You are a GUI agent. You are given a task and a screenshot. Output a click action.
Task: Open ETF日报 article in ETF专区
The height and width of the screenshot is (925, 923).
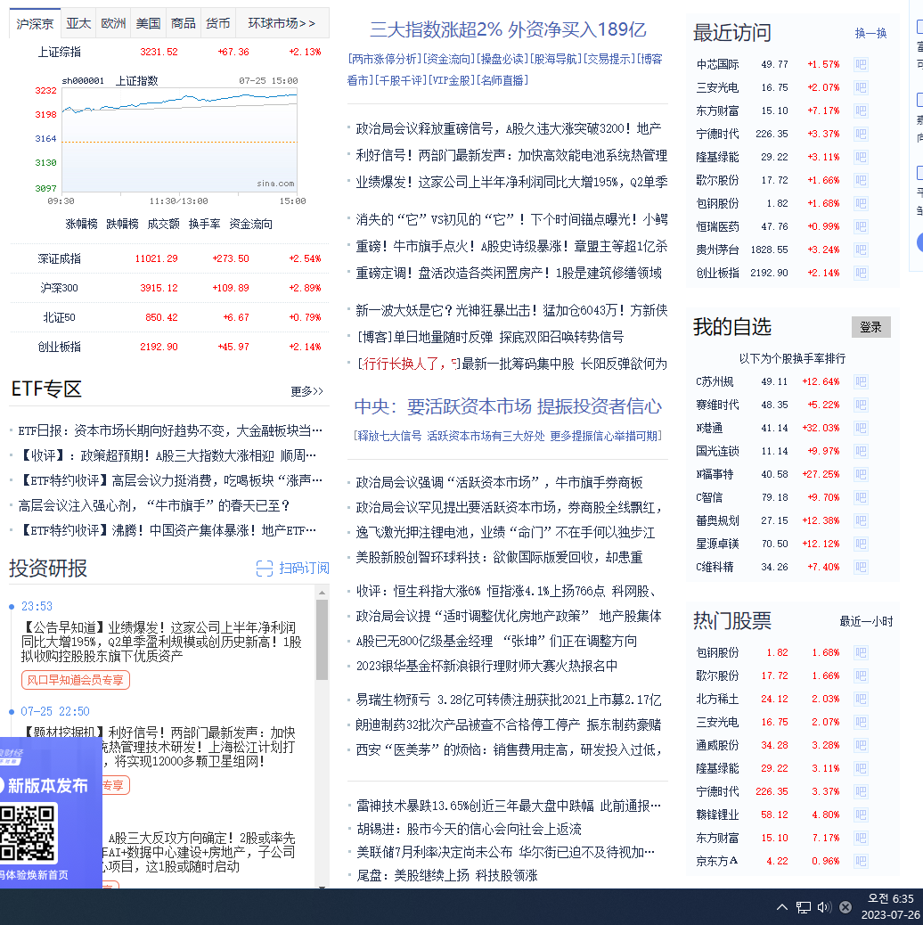[x=170, y=430]
